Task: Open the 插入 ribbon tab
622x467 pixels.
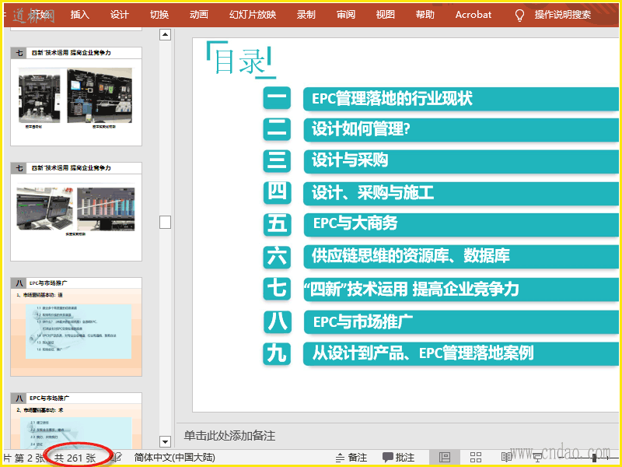Action: click(80, 15)
